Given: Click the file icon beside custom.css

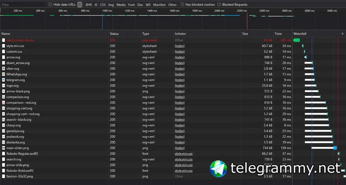Looking at the screenshot, I should click(x=4, y=52).
